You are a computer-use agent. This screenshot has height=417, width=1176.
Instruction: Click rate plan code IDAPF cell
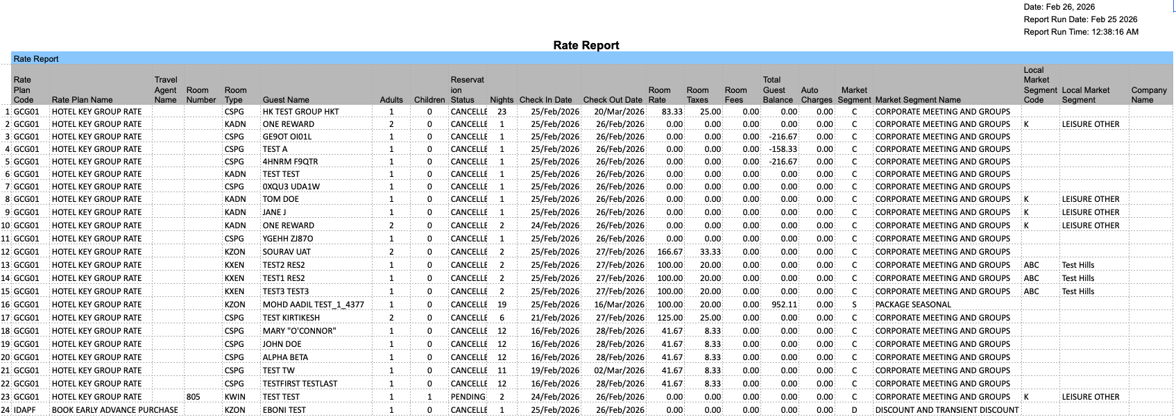pos(24,410)
